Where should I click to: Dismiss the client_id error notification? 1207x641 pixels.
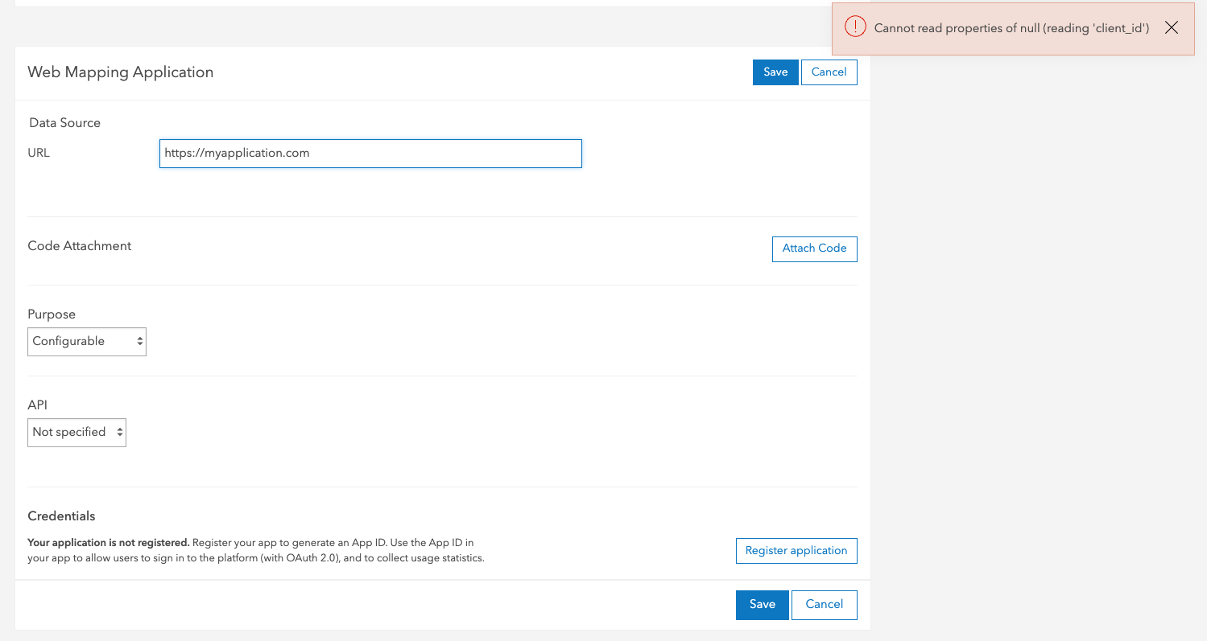click(x=1172, y=28)
